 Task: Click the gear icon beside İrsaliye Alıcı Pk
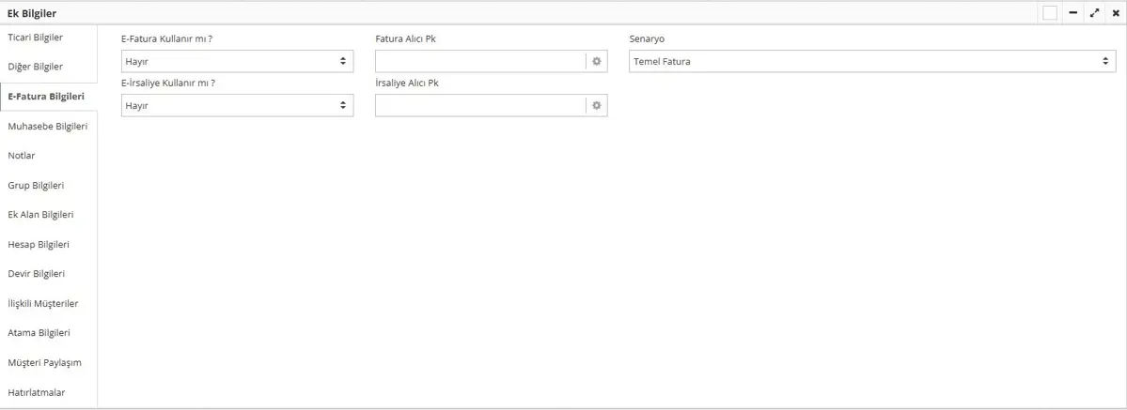point(596,106)
